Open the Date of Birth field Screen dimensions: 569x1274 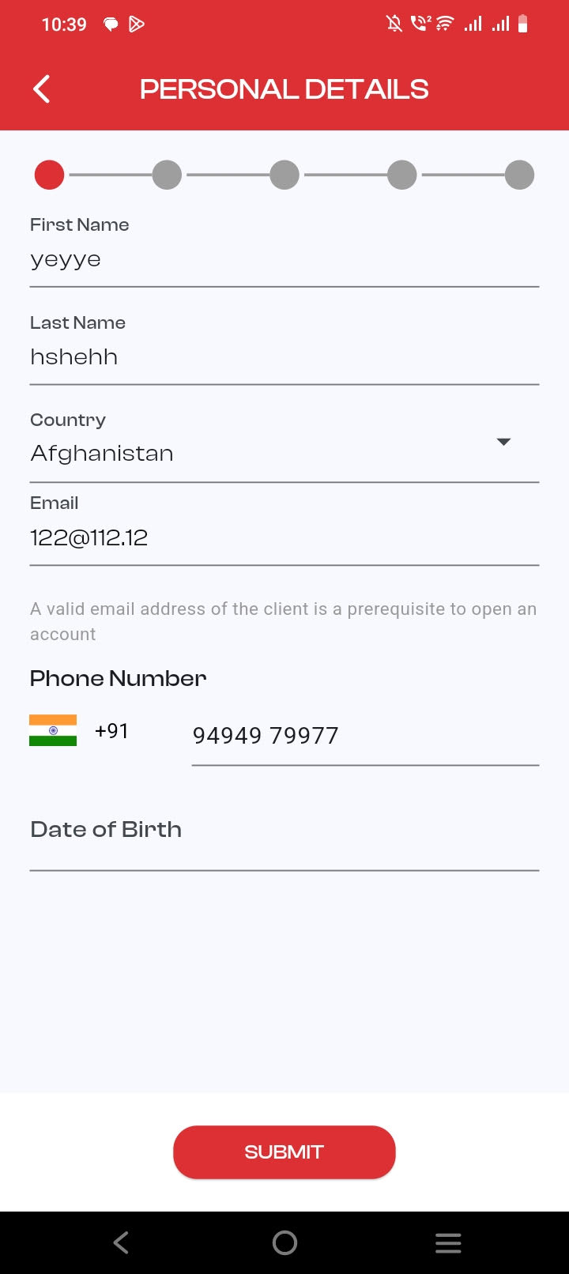click(284, 831)
